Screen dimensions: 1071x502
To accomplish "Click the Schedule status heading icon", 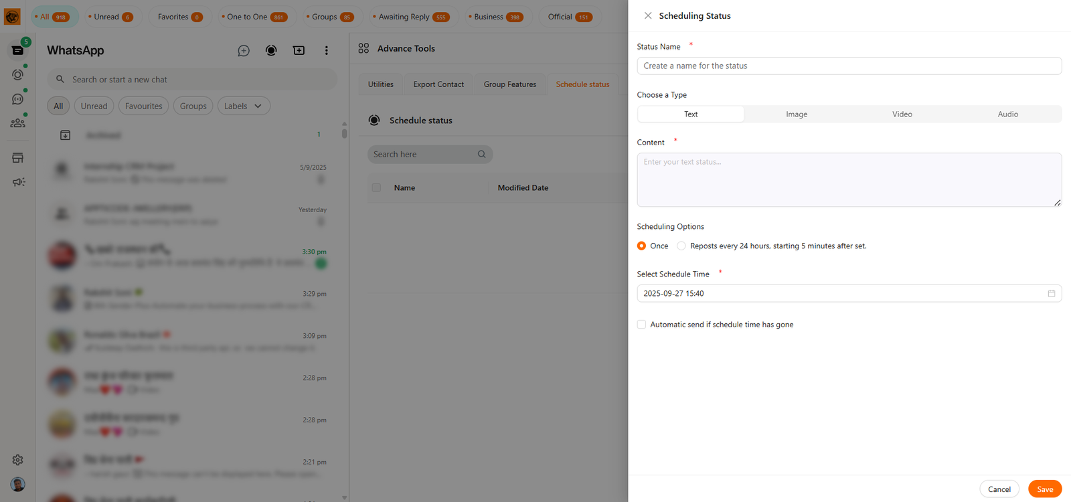I will point(374,120).
